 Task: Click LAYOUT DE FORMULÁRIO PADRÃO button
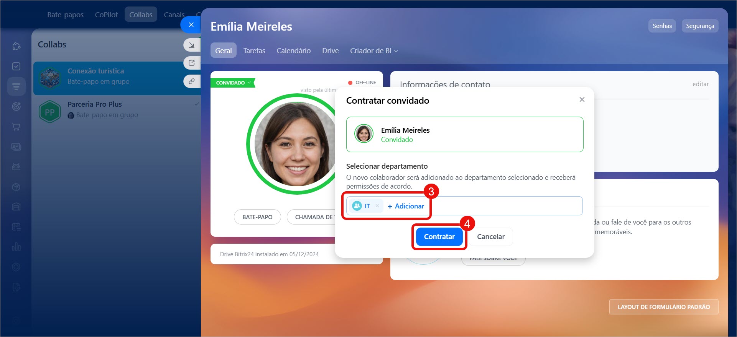pyautogui.click(x=664, y=307)
